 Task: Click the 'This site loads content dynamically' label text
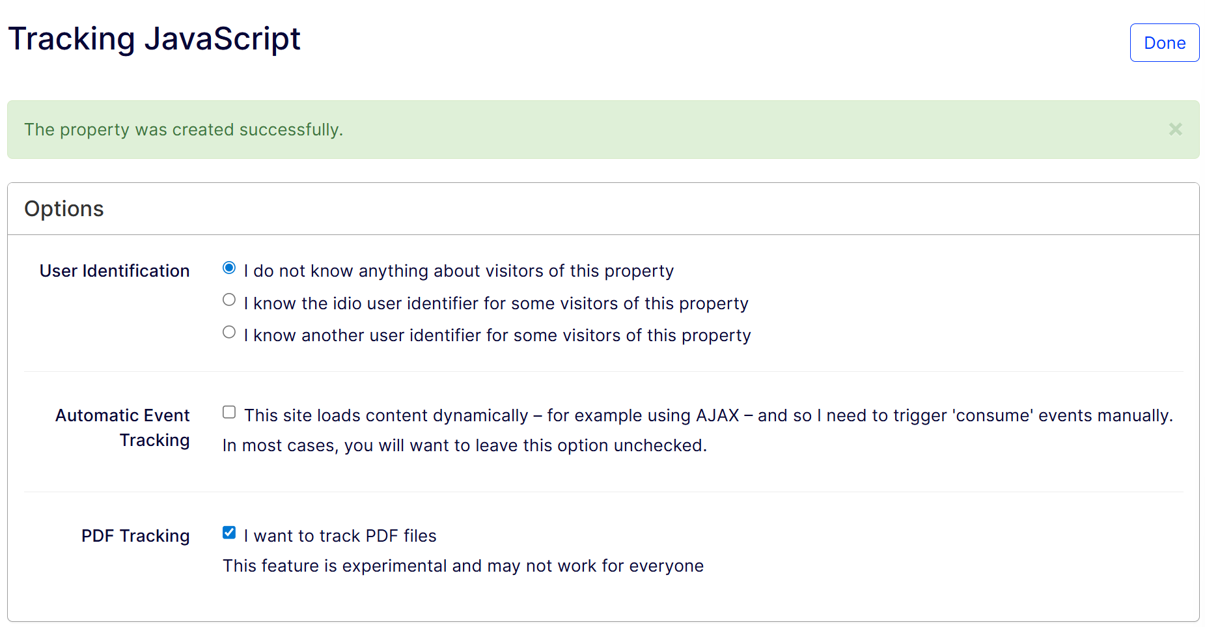pos(708,415)
